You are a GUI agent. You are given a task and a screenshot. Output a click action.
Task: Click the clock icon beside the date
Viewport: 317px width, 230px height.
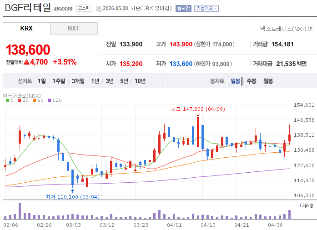pyautogui.click(x=99, y=9)
